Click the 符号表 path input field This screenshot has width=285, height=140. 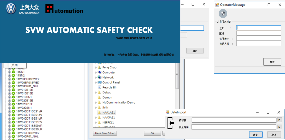(x=234, y=120)
